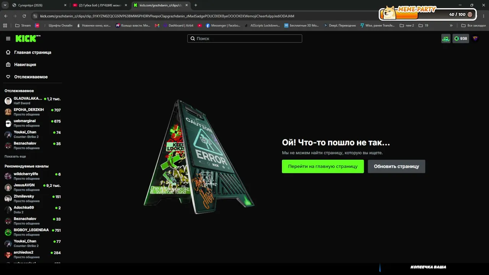Viewport: 489px width, 275px height.
Task: Expand the tab search chevron
Action: pos(5,5)
